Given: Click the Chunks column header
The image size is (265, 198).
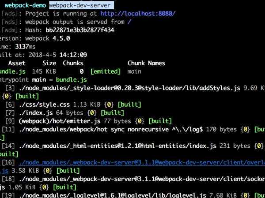Looking at the screenshot, I should (73, 63).
